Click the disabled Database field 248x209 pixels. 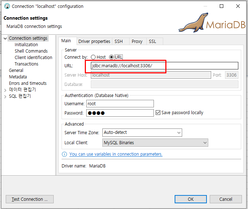click(x=165, y=84)
